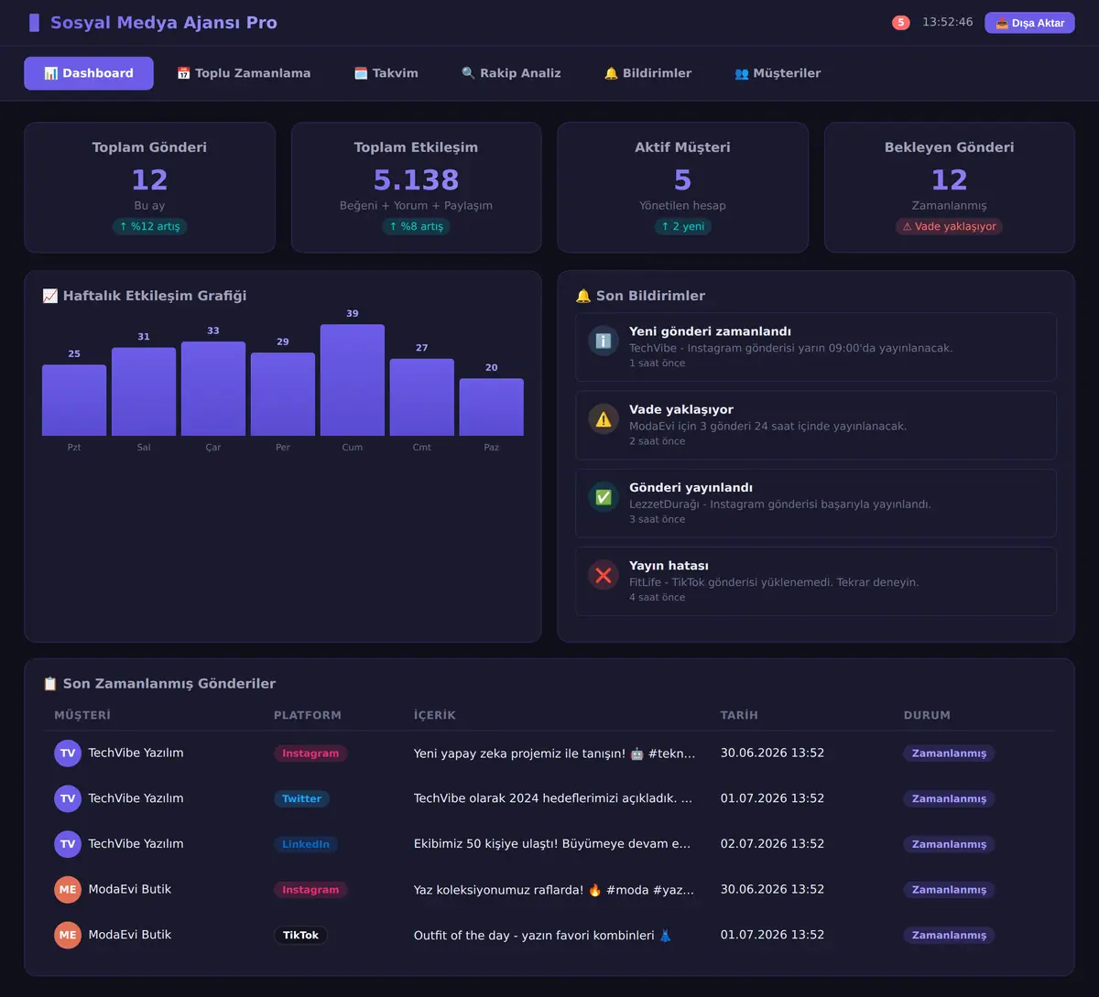The width and height of the screenshot is (1099, 997).
Task: Click the 'Vade yaklaşıyor' badge on Bekleyen Gönderi
Action: click(x=949, y=226)
